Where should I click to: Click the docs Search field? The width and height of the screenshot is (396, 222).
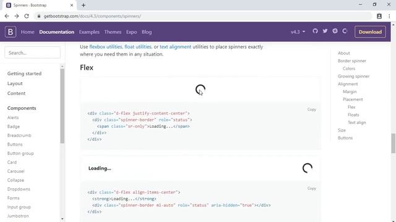(32, 53)
